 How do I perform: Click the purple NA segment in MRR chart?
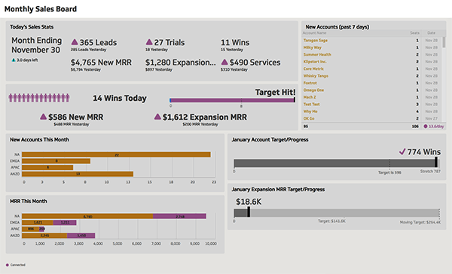[179, 216]
